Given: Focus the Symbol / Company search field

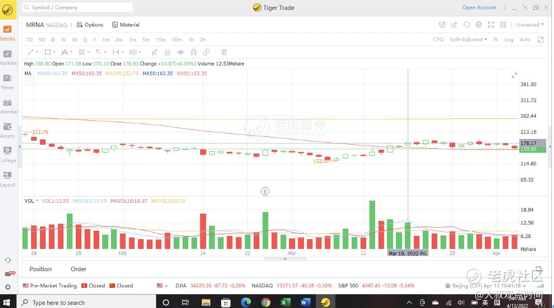Looking at the screenshot, I should (x=77, y=7).
